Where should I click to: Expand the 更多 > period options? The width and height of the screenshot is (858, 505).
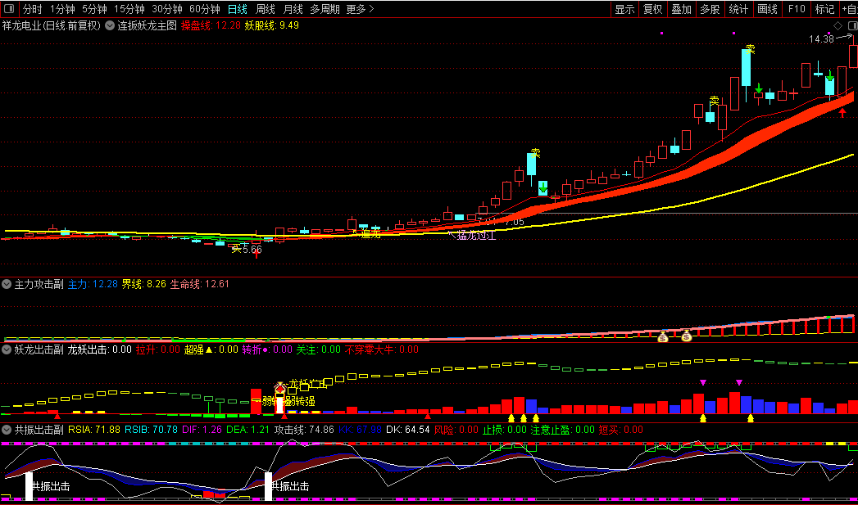pos(361,9)
